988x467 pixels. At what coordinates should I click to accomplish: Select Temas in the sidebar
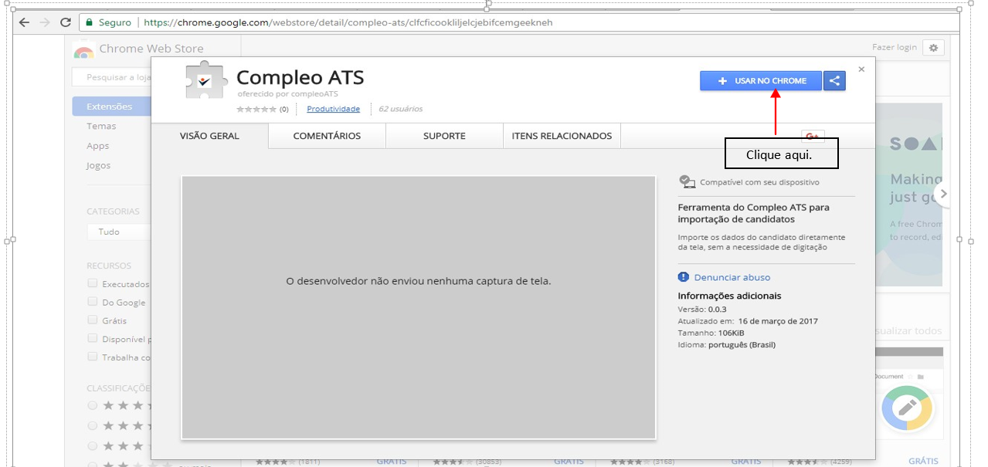click(101, 126)
